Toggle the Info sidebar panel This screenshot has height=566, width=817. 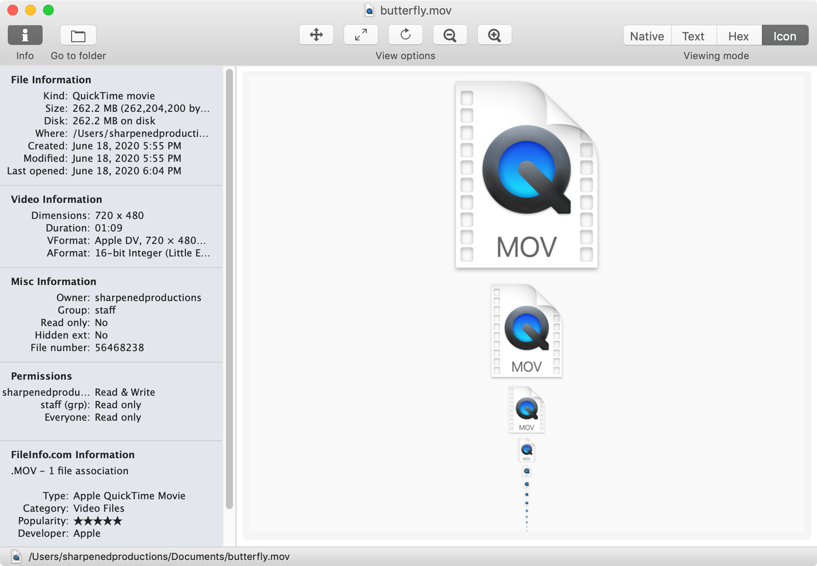pos(25,35)
